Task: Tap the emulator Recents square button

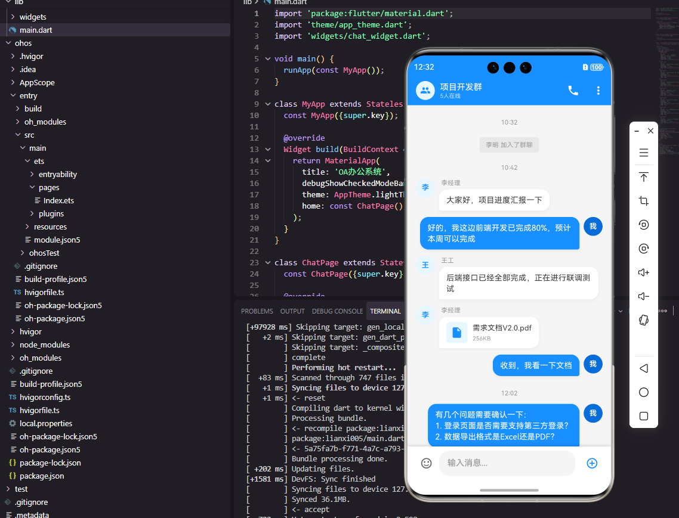Action: 643,416
